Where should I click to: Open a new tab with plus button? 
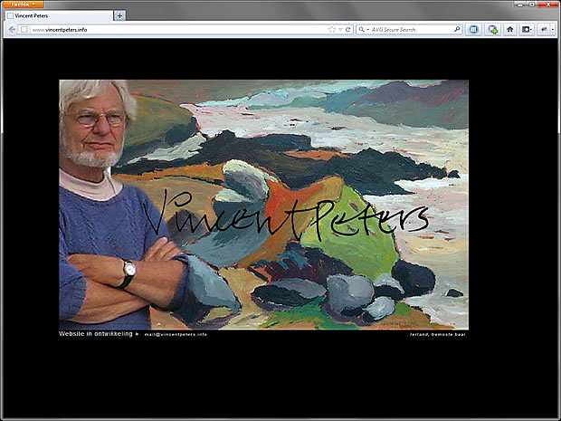point(120,15)
